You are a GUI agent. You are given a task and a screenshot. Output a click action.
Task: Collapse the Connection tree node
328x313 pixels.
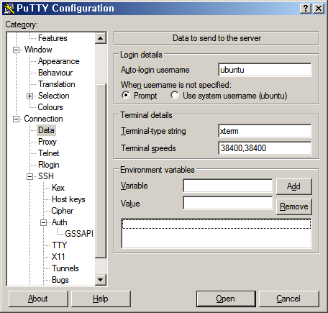coord(16,119)
